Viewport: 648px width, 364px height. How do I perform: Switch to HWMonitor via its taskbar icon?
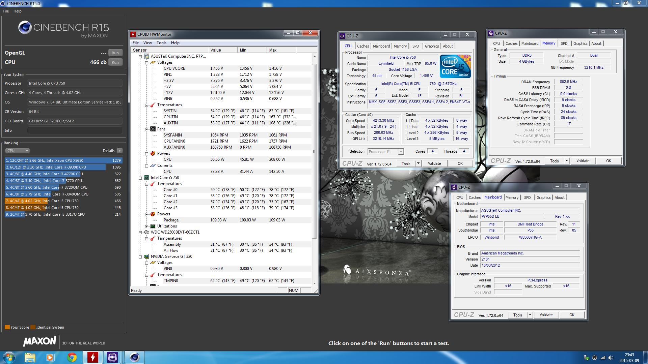tap(92, 357)
